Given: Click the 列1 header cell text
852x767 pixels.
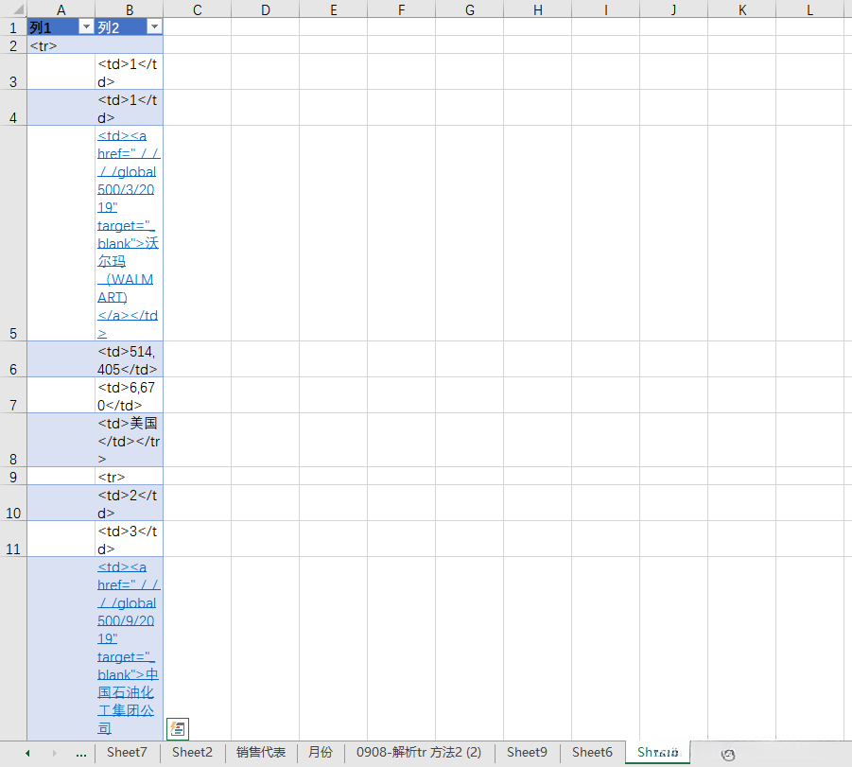Looking at the screenshot, I should click(x=41, y=27).
